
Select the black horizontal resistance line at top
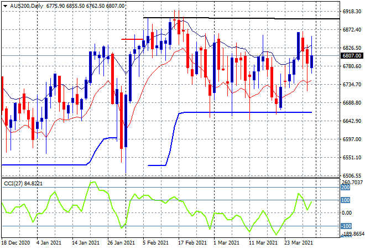(x=241, y=18)
